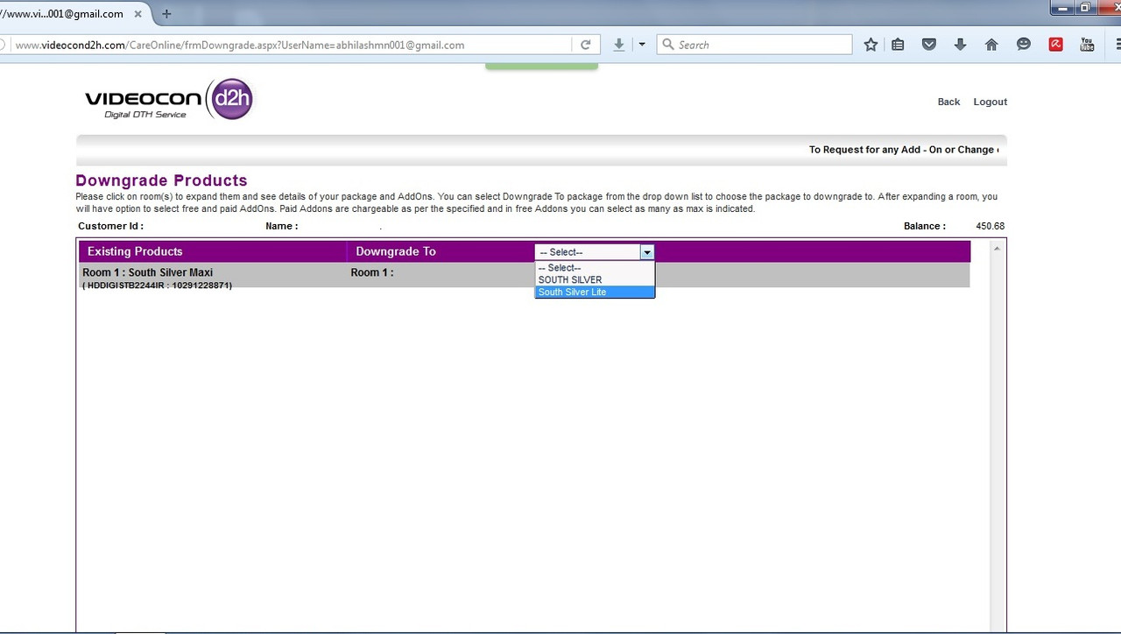Go Back using the page link
1121x634 pixels.
(x=948, y=102)
